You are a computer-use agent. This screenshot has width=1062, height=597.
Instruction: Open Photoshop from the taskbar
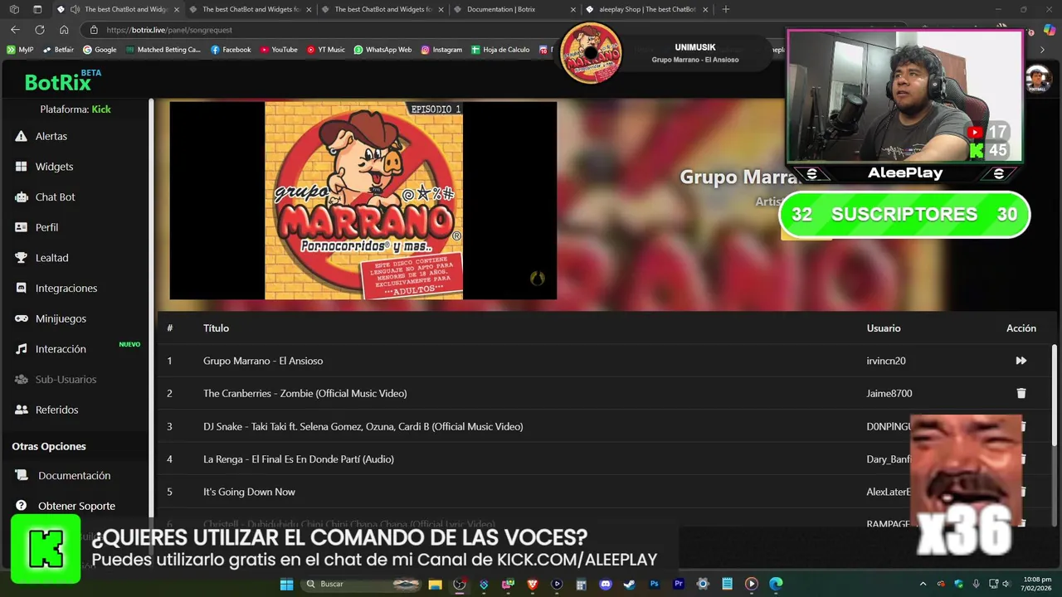655,584
